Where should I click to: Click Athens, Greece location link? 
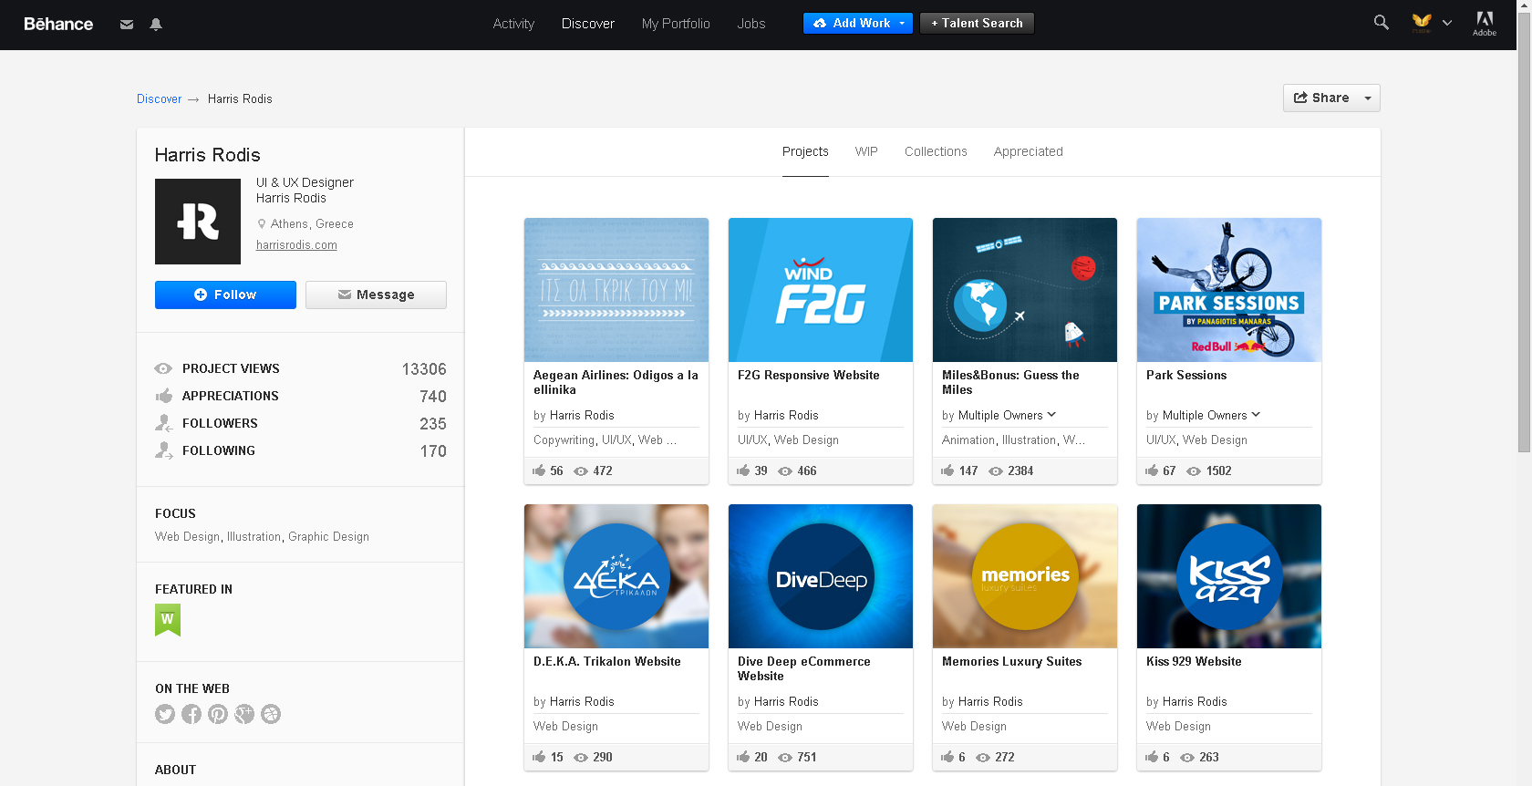(x=312, y=224)
